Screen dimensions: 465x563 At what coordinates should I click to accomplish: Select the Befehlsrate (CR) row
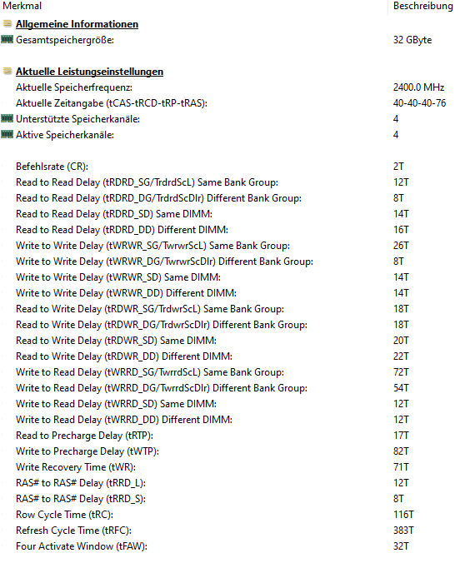click(x=232, y=167)
